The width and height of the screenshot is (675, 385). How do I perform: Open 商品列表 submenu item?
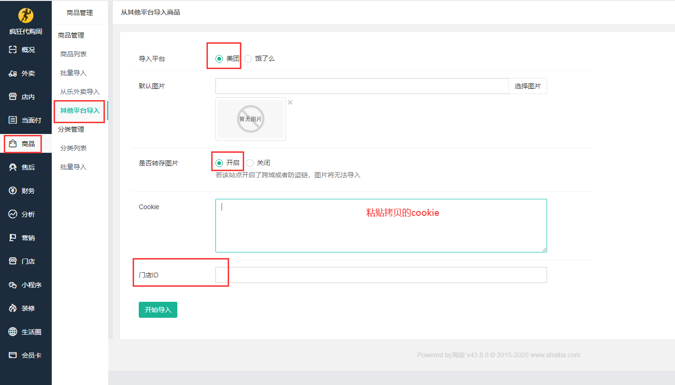click(x=73, y=54)
